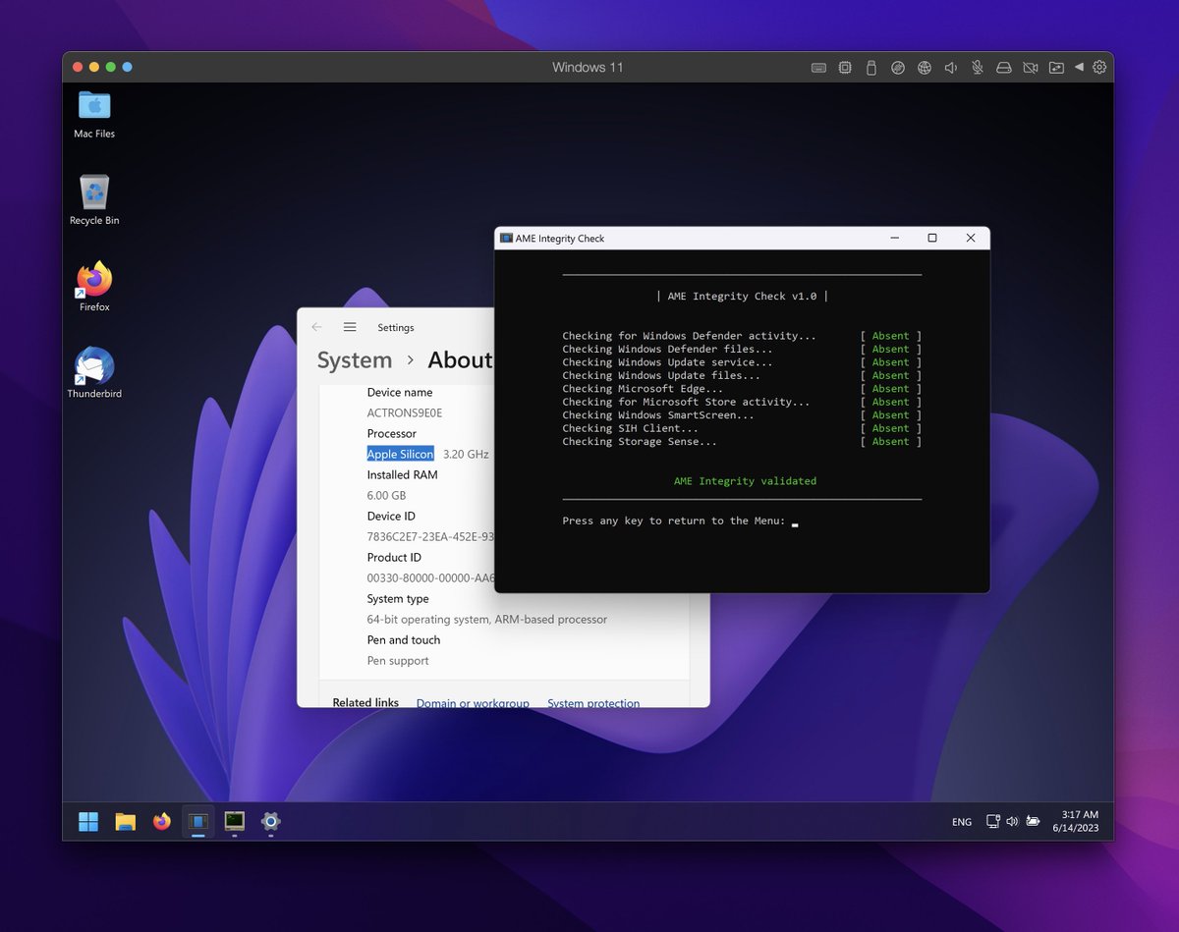Close the AME Integrity Check window

tap(971, 238)
